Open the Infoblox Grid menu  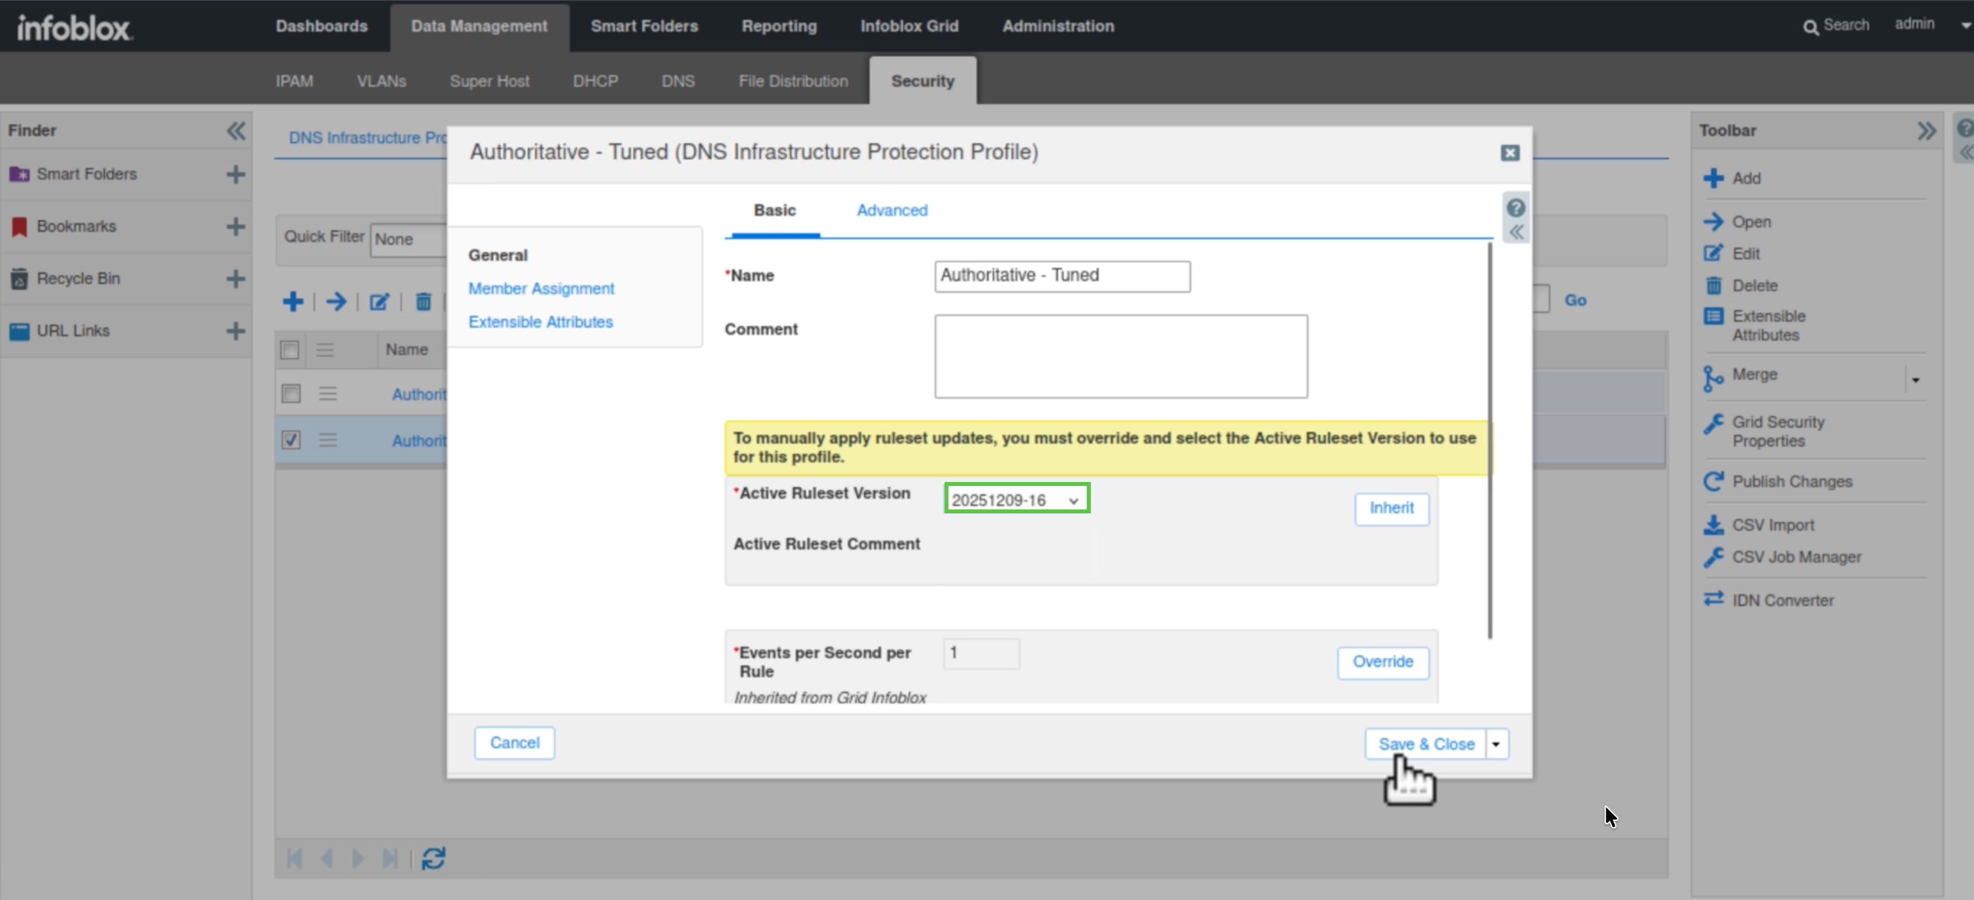click(x=910, y=26)
